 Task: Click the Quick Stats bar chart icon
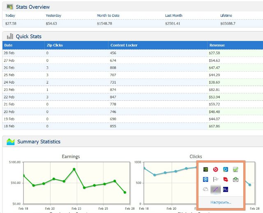click(10, 36)
